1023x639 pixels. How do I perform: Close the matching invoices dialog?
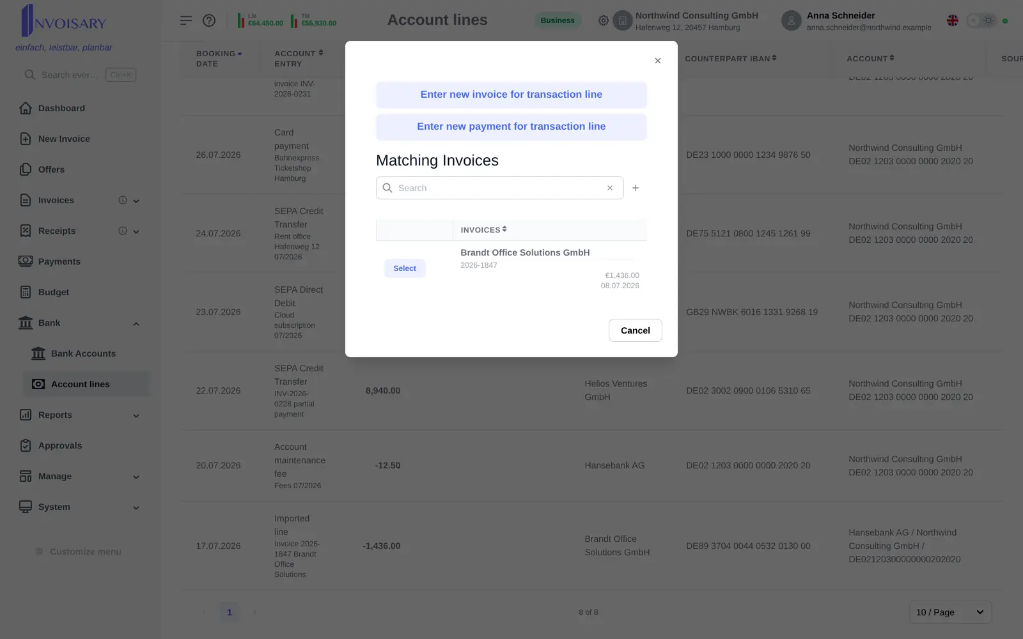[658, 61]
